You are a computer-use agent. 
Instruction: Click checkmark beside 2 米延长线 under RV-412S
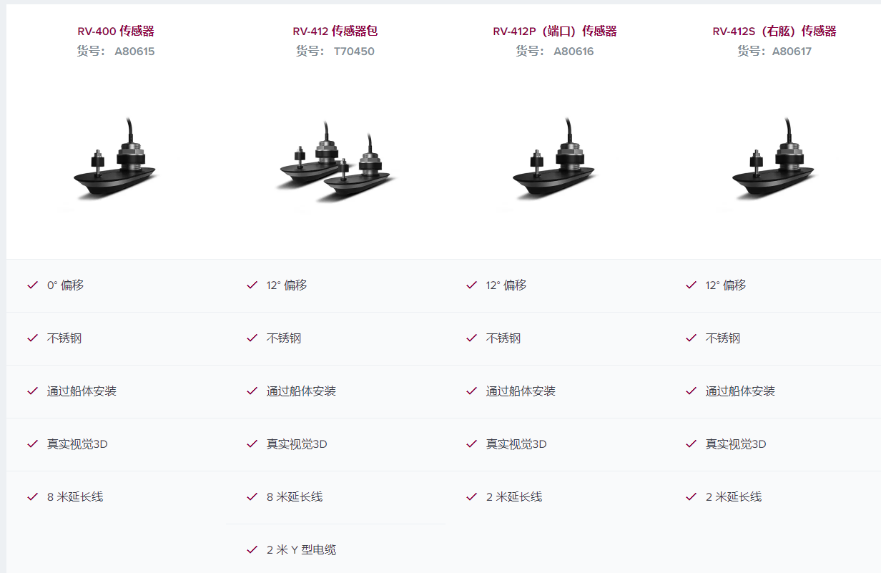[x=691, y=496]
